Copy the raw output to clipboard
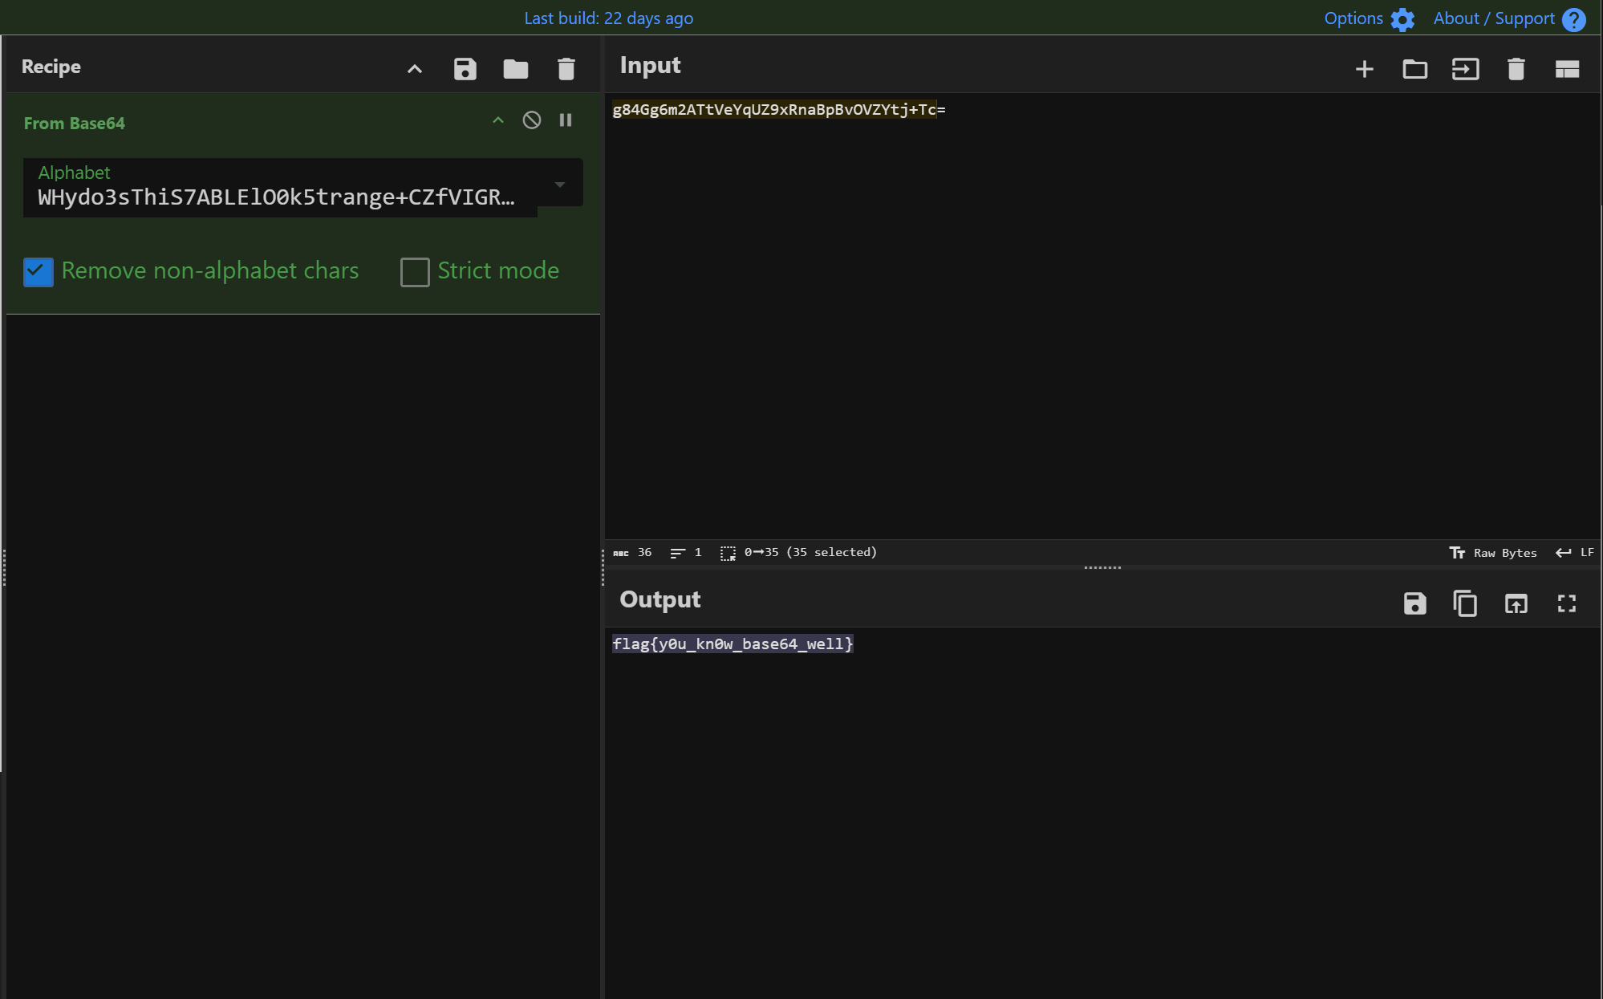This screenshot has height=999, width=1603. 1465,603
